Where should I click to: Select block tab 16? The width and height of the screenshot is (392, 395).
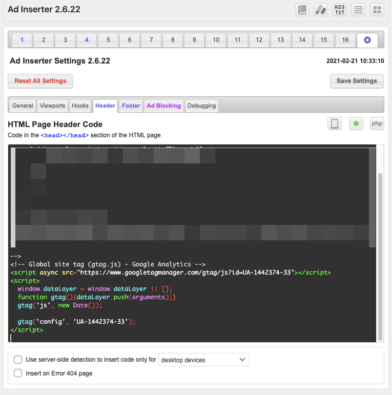point(345,40)
